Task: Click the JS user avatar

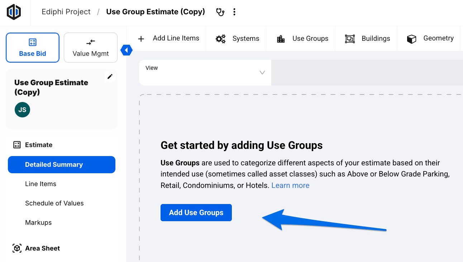Action: click(22, 110)
